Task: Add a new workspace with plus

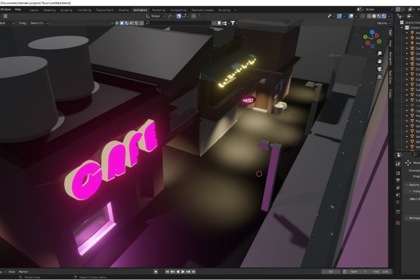Action: pos(236,10)
